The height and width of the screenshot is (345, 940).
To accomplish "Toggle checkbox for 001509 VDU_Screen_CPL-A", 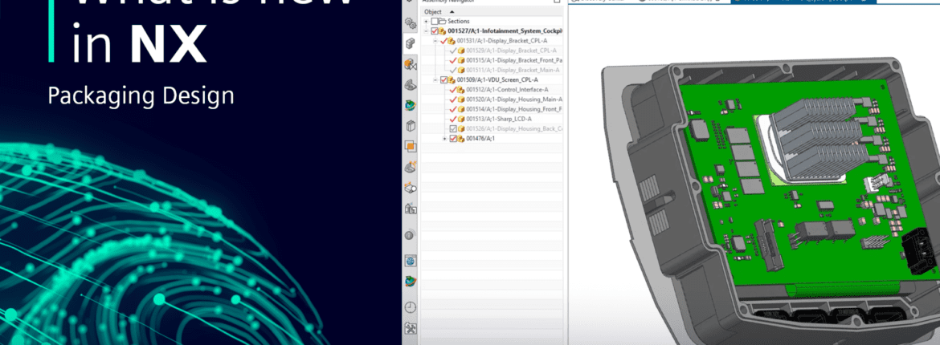I will tap(443, 79).
